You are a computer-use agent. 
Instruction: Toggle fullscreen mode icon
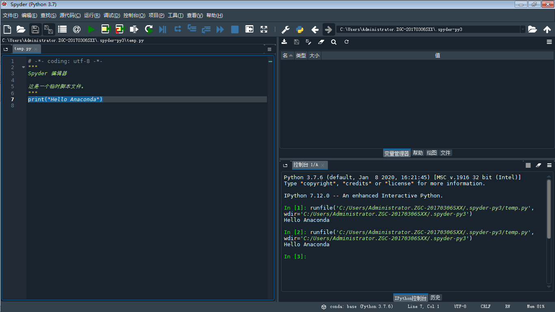[x=264, y=29]
